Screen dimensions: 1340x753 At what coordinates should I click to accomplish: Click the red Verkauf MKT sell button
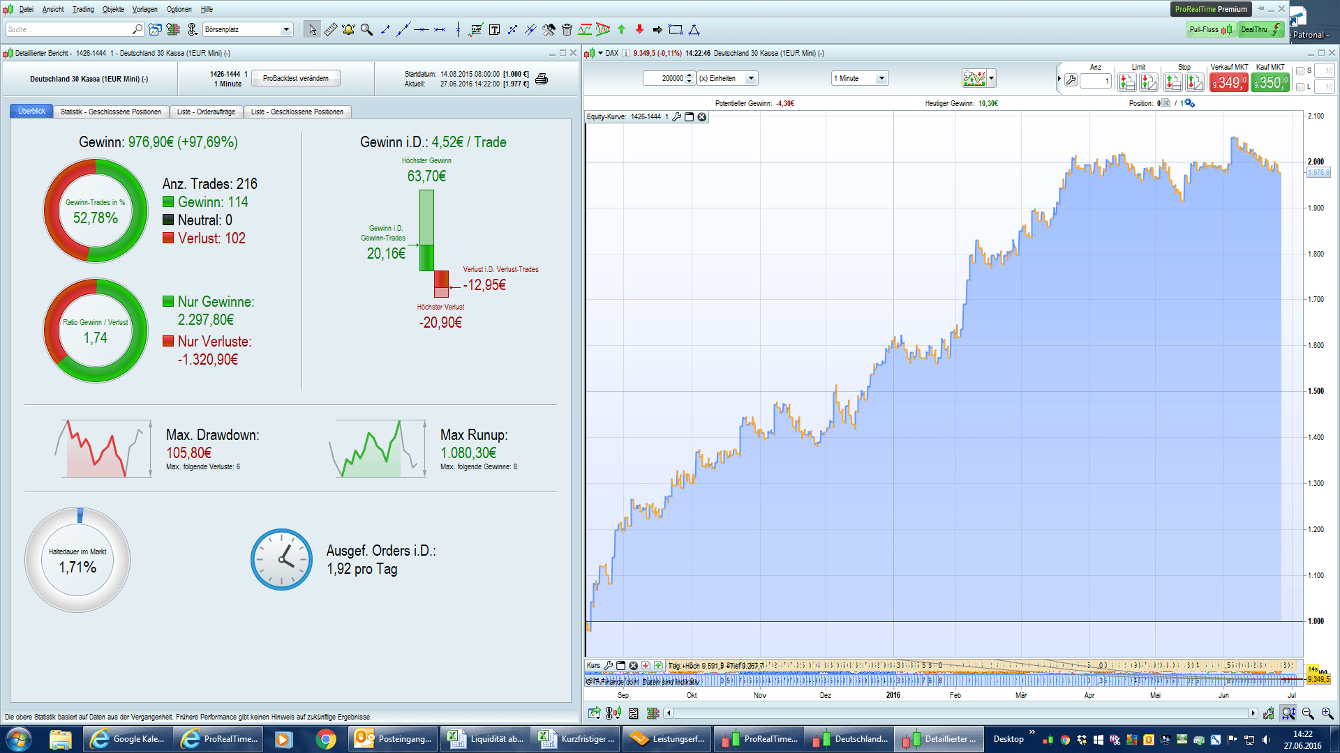click(1228, 82)
